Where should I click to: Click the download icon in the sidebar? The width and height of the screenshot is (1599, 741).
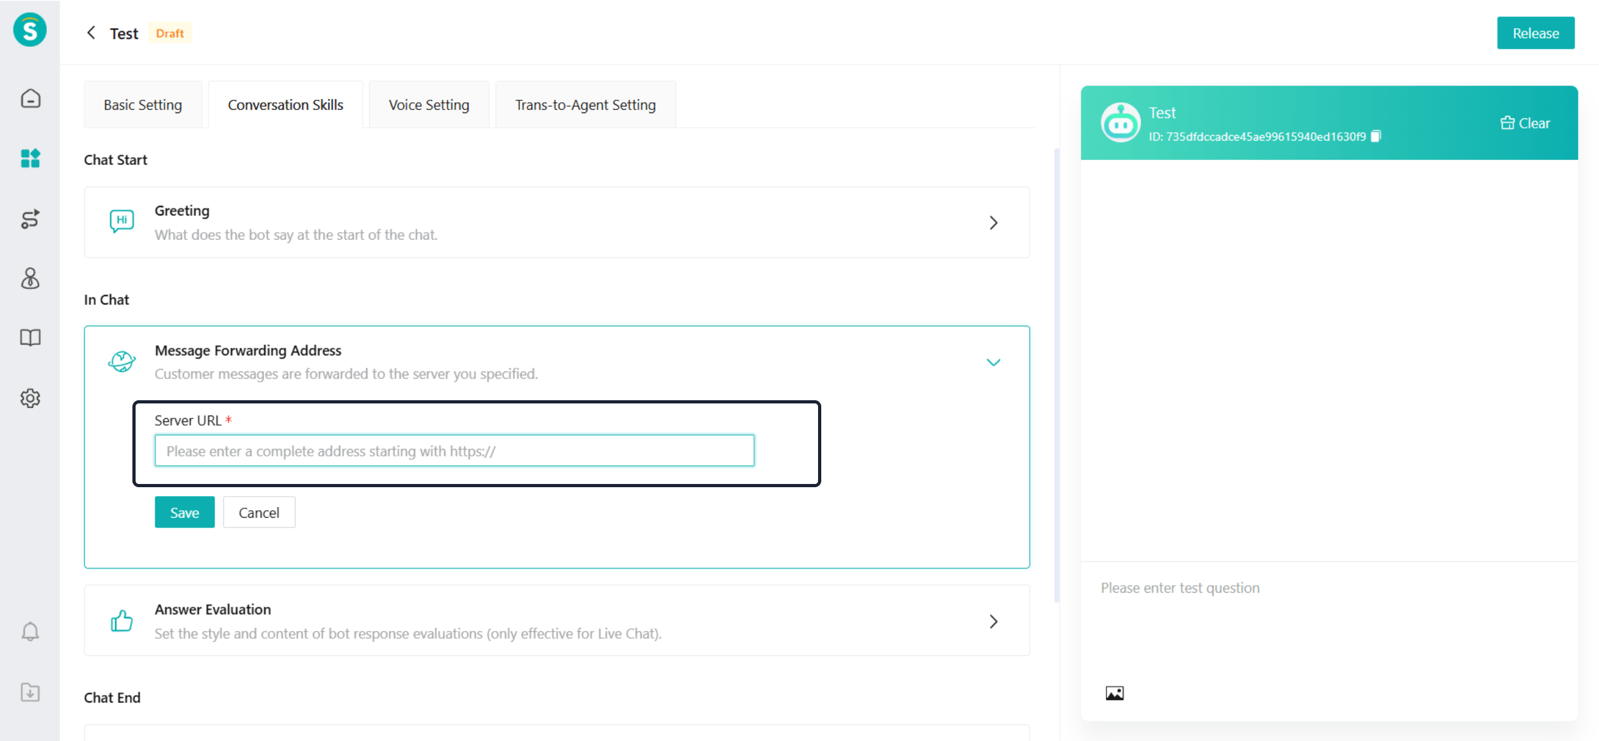(30, 692)
